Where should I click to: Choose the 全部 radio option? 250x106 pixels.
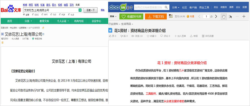tap(24, 15)
